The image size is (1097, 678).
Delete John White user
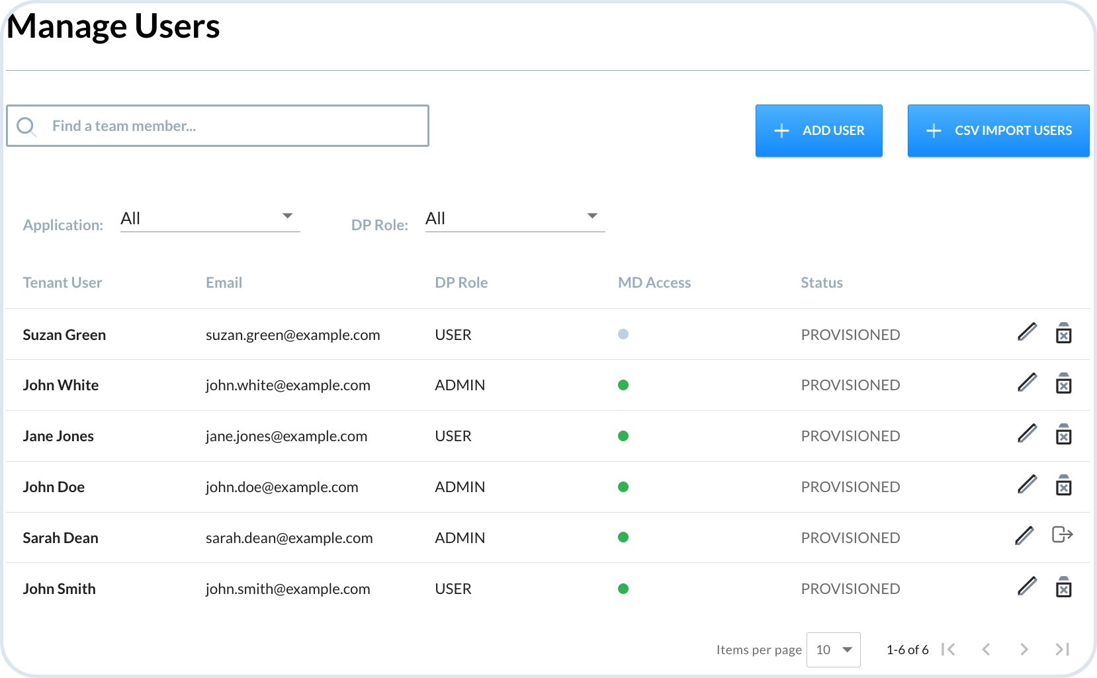1063,383
